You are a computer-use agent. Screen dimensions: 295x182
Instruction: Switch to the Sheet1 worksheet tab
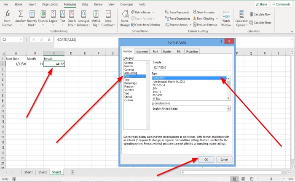coord(29,172)
